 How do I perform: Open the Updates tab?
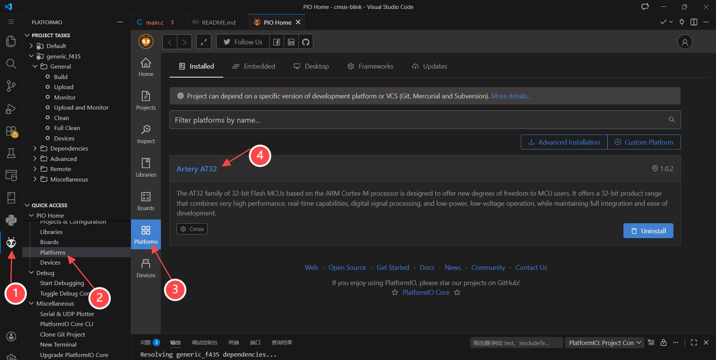click(430, 66)
